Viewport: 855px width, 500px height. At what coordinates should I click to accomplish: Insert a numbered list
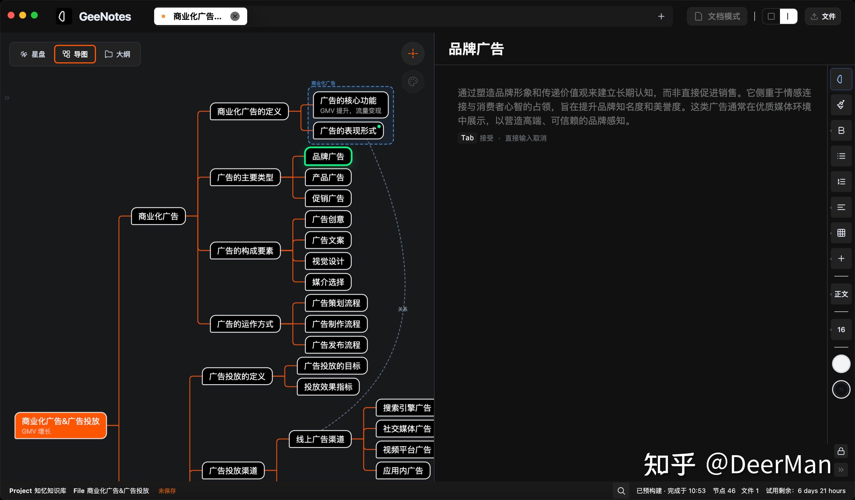[841, 182]
